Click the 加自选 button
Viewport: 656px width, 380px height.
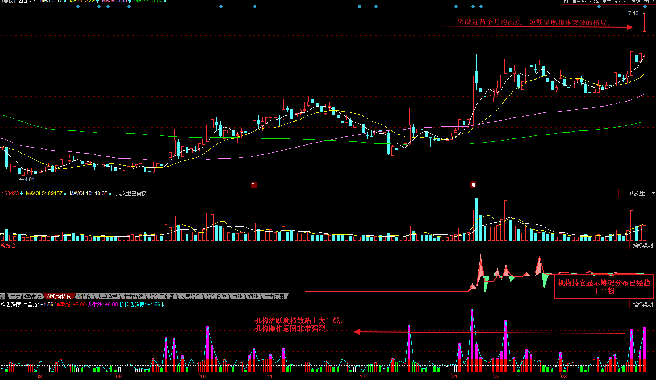coord(578,1)
